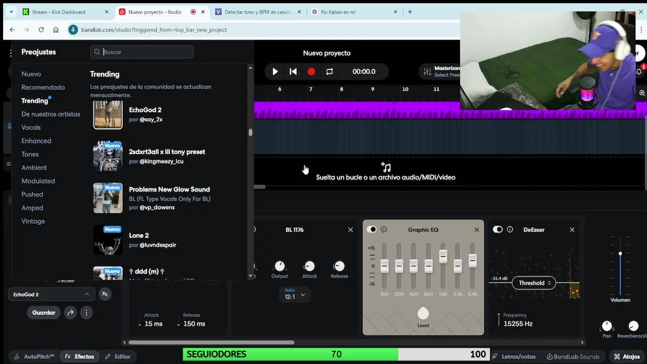Click the Pan knob
The height and width of the screenshot is (364, 647).
607,326
